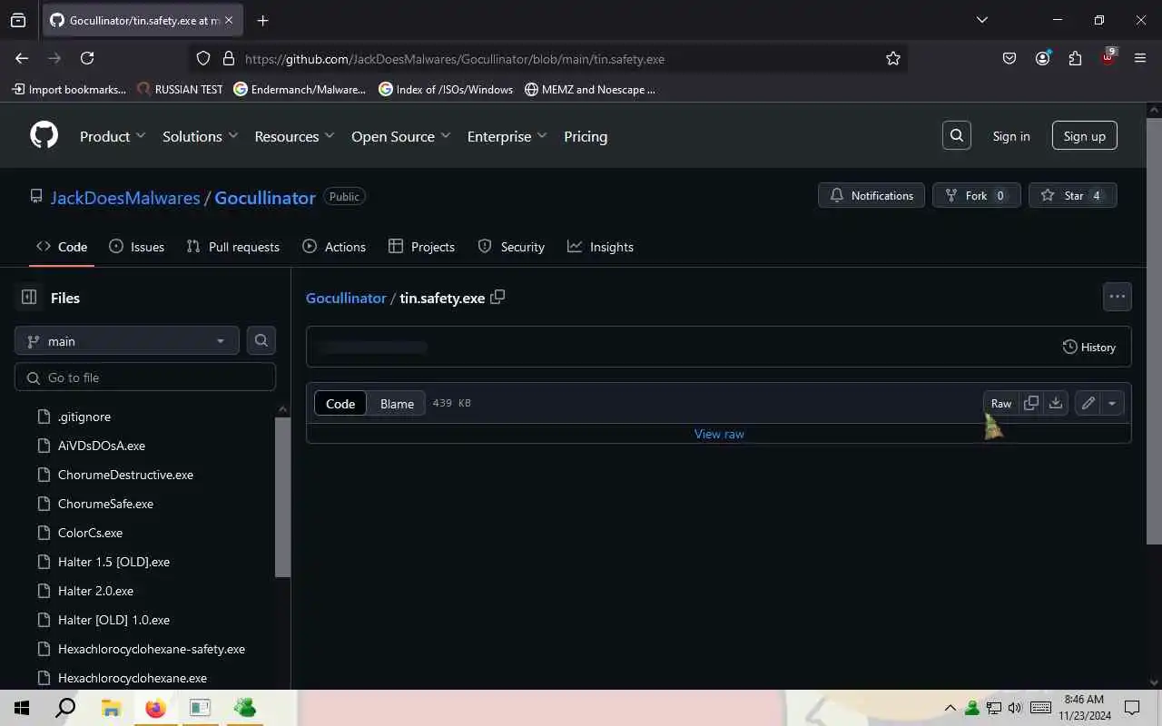Save to Pocket icon
This screenshot has height=726, width=1162.
[1009, 58]
